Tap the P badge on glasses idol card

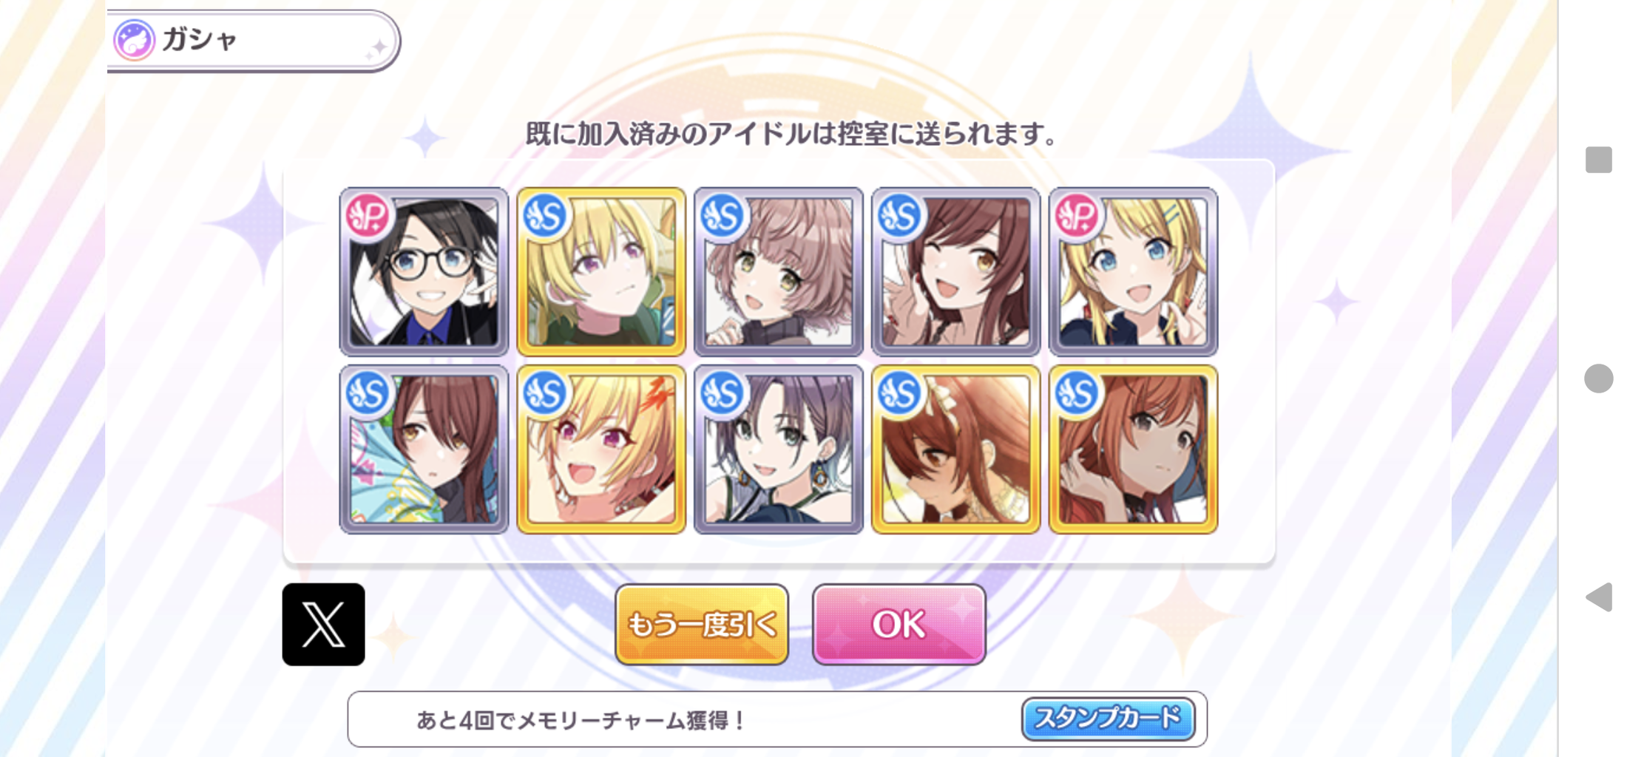(368, 216)
